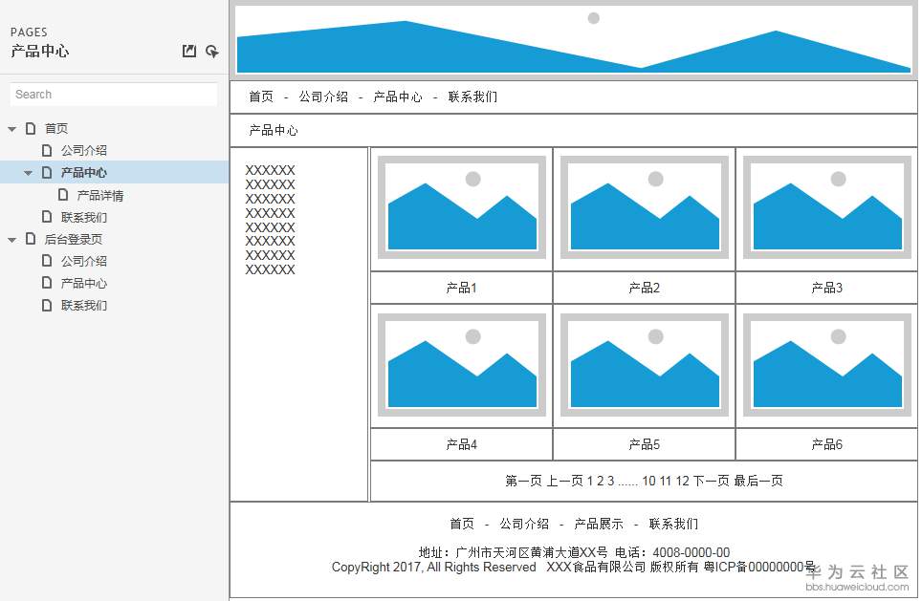Click the 产品5 label
Viewport: 922px width, 601px height.
click(645, 444)
